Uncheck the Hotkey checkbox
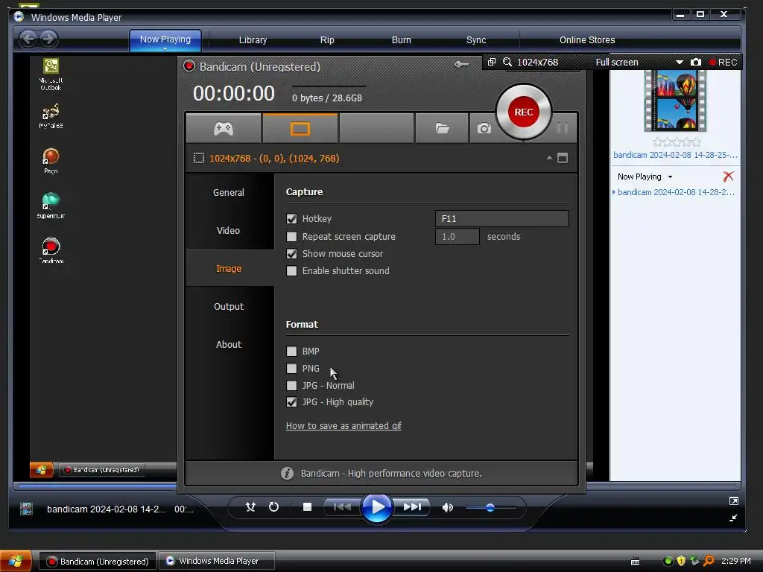 coord(291,219)
